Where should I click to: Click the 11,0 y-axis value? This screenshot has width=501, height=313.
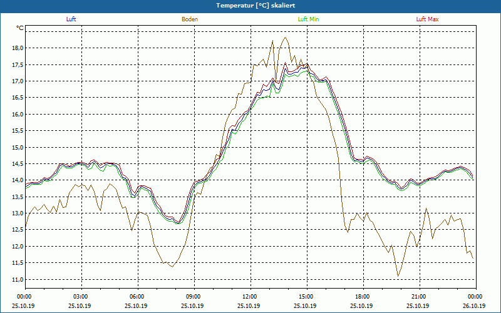pos(18,279)
